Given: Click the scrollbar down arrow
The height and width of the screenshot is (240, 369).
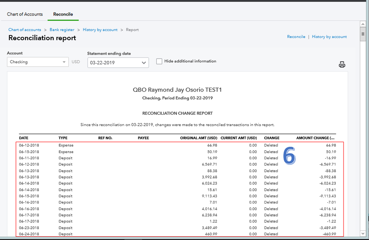Looking at the screenshot, I should [x=363, y=233].
